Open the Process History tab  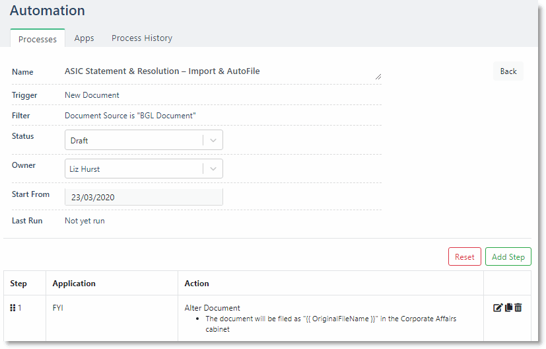click(x=142, y=38)
